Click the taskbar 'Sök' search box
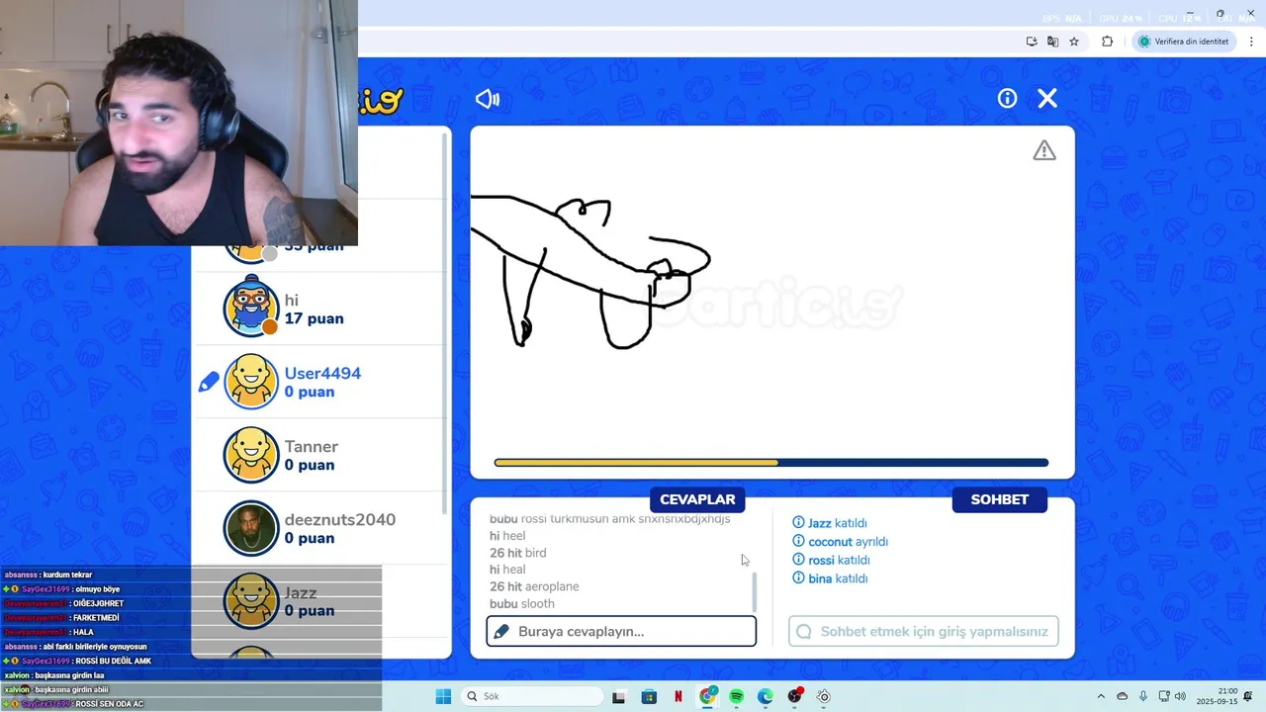The width and height of the screenshot is (1266, 712). [x=532, y=696]
